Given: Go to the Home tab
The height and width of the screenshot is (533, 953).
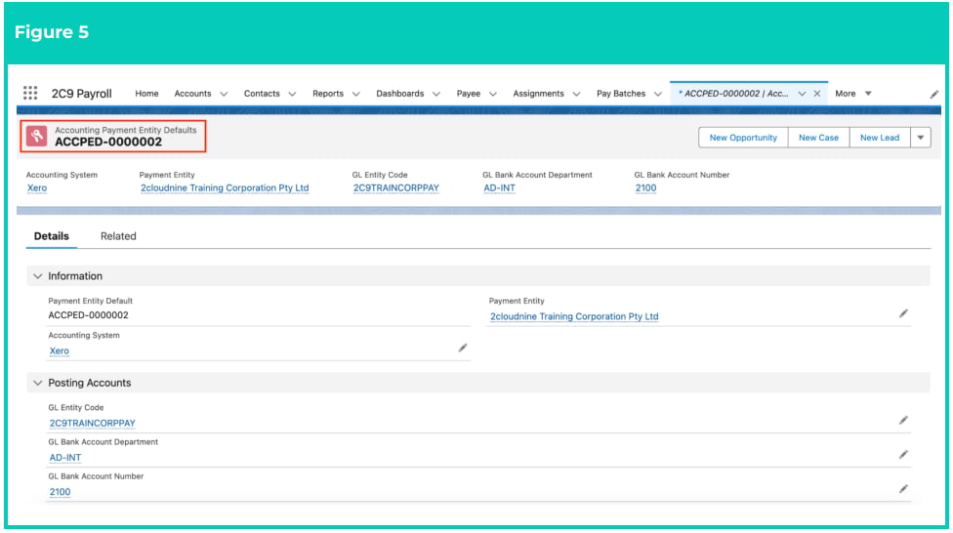Looking at the screenshot, I should click(x=146, y=94).
